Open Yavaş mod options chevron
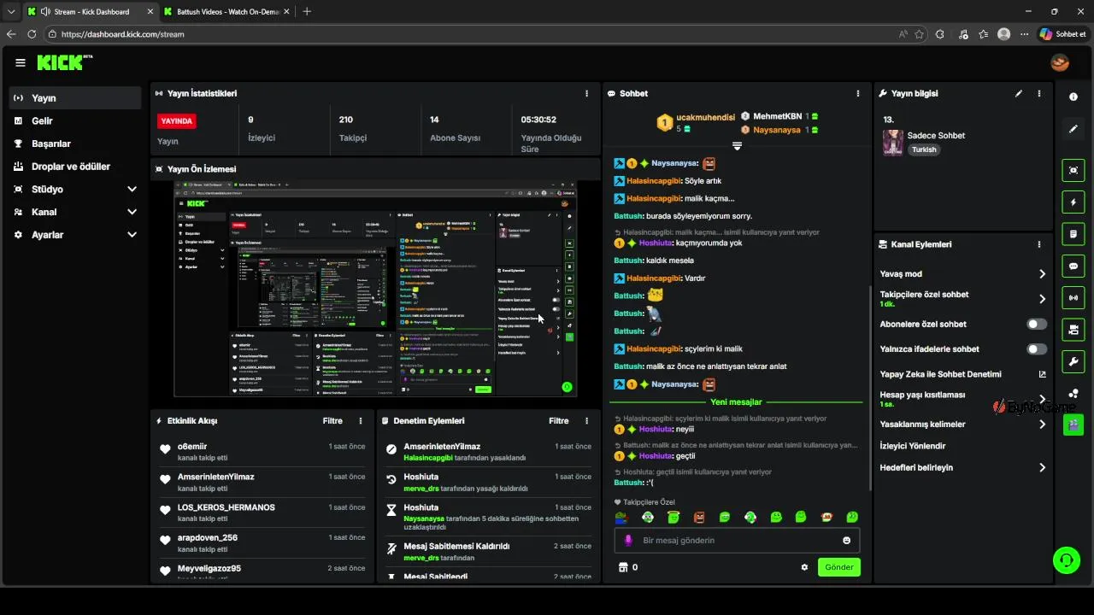 tap(1042, 274)
